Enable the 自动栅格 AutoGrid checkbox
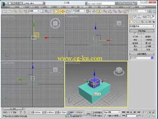The height and width of the screenshot is (119, 158). [x=135, y=33]
